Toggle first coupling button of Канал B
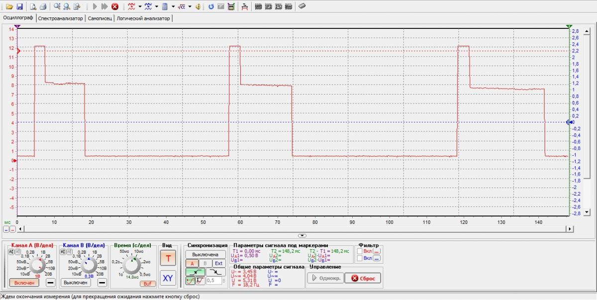Image resolution: width=597 pixels, height=300 pixels. pyautogui.click(x=62, y=252)
